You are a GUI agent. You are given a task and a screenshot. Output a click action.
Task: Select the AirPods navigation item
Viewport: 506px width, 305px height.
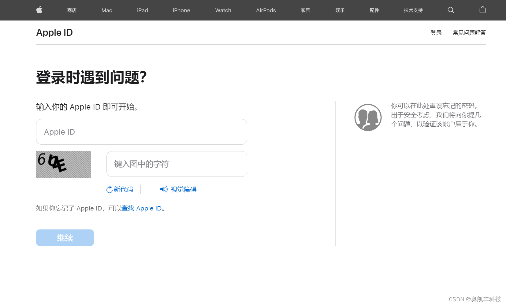click(266, 10)
